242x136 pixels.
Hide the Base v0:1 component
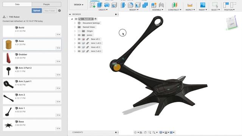(x=79, y=39)
